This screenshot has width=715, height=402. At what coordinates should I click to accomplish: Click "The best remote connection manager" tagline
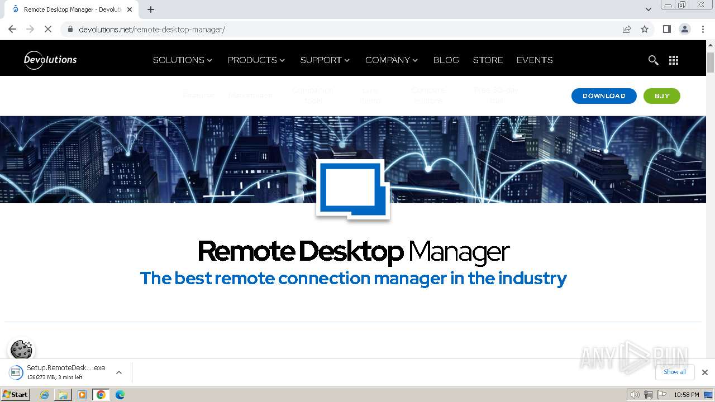click(353, 278)
